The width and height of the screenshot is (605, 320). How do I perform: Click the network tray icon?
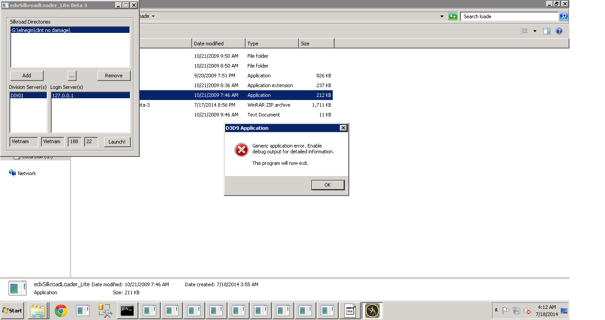(x=516, y=311)
